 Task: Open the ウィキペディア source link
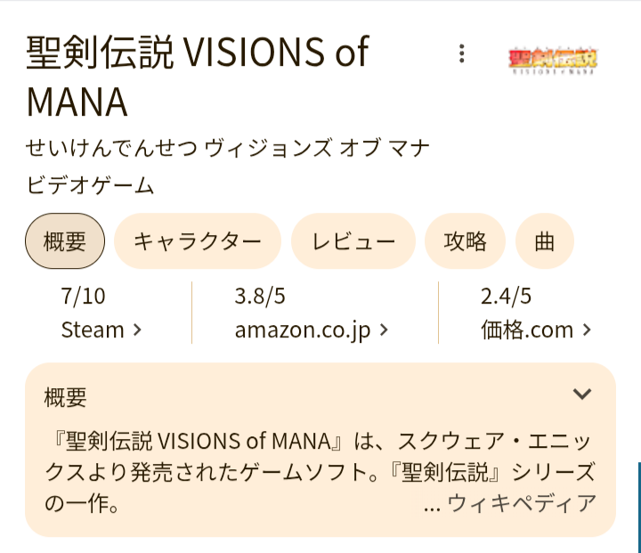[x=521, y=503]
